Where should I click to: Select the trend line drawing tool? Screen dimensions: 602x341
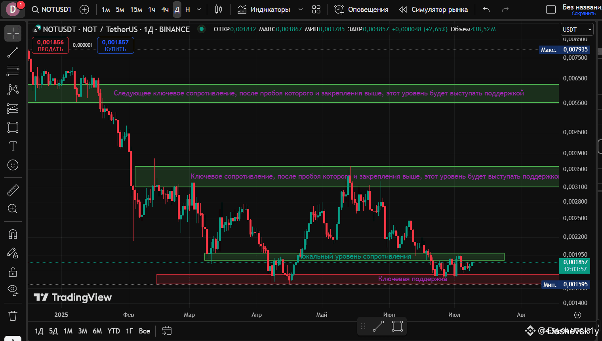(x=13, y=52)
